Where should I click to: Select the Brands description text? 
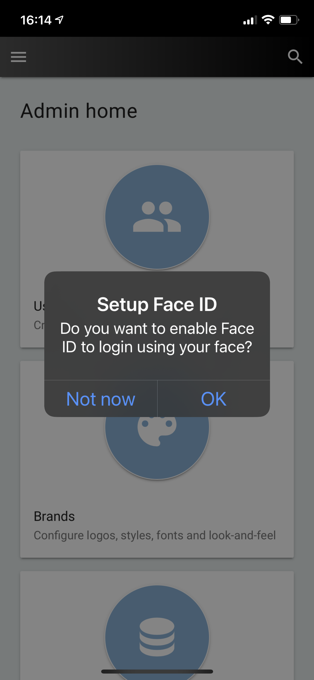click(155, 535)
